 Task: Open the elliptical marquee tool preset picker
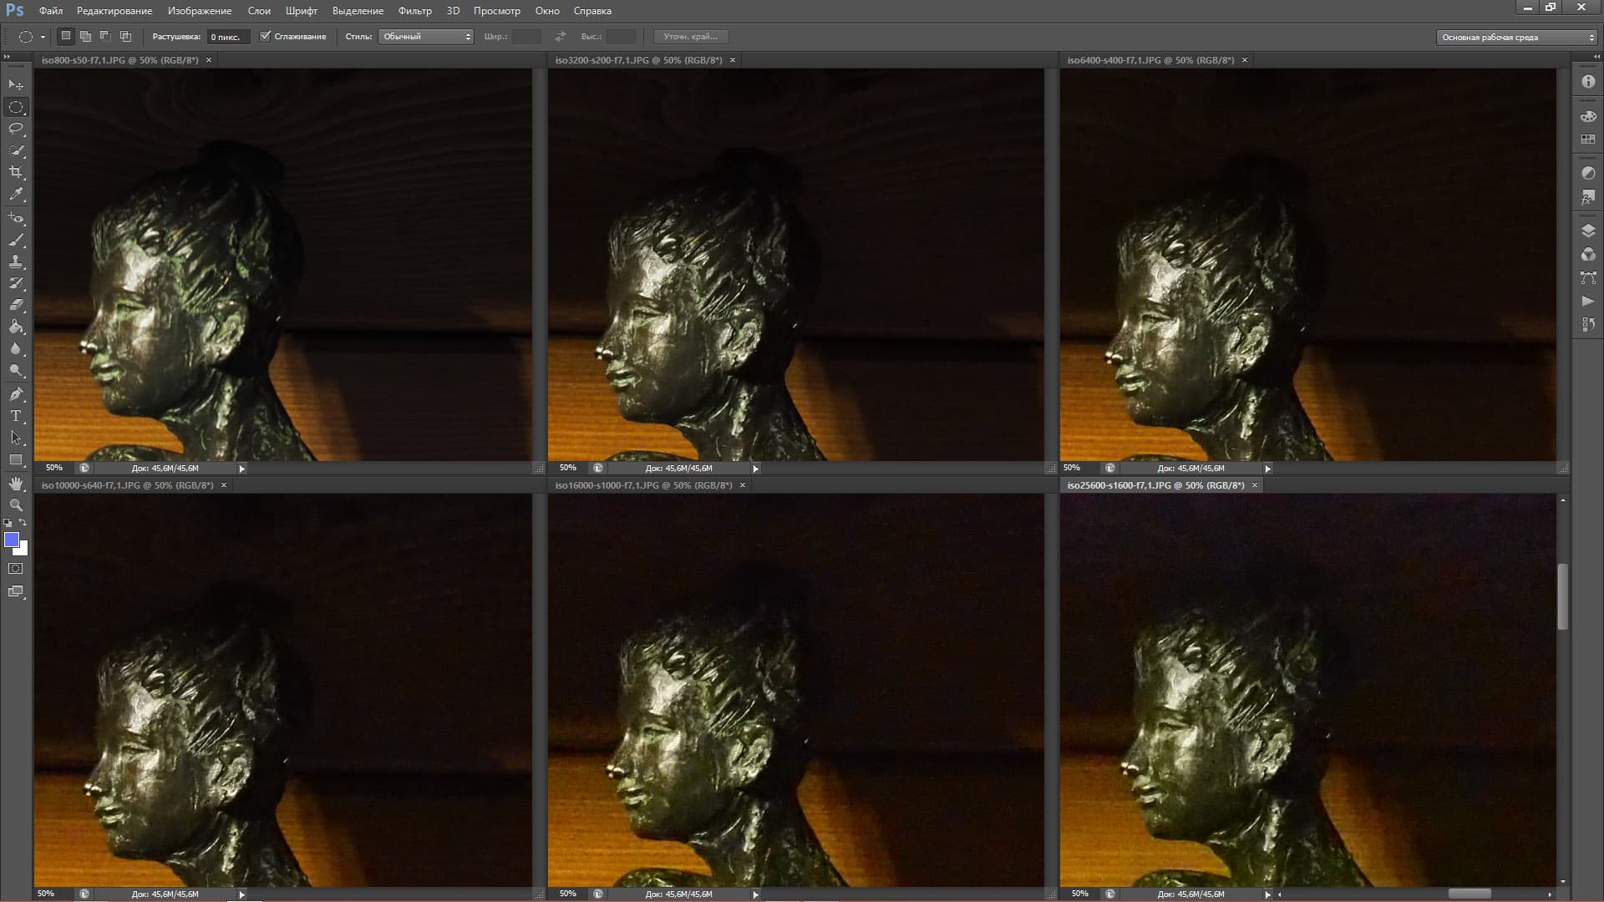click(x=43, y=37)
